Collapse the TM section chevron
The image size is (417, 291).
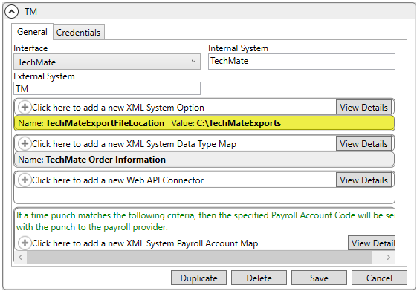click(11, 12)
